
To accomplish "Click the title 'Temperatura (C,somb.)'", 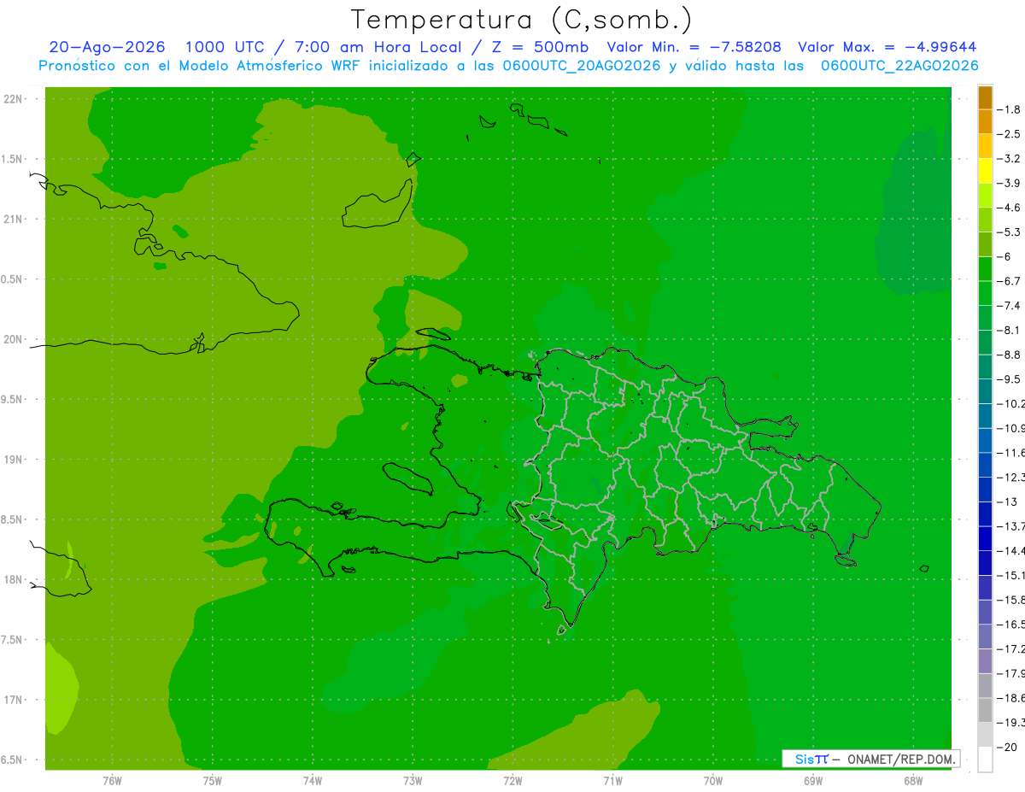I will (522, 21).
